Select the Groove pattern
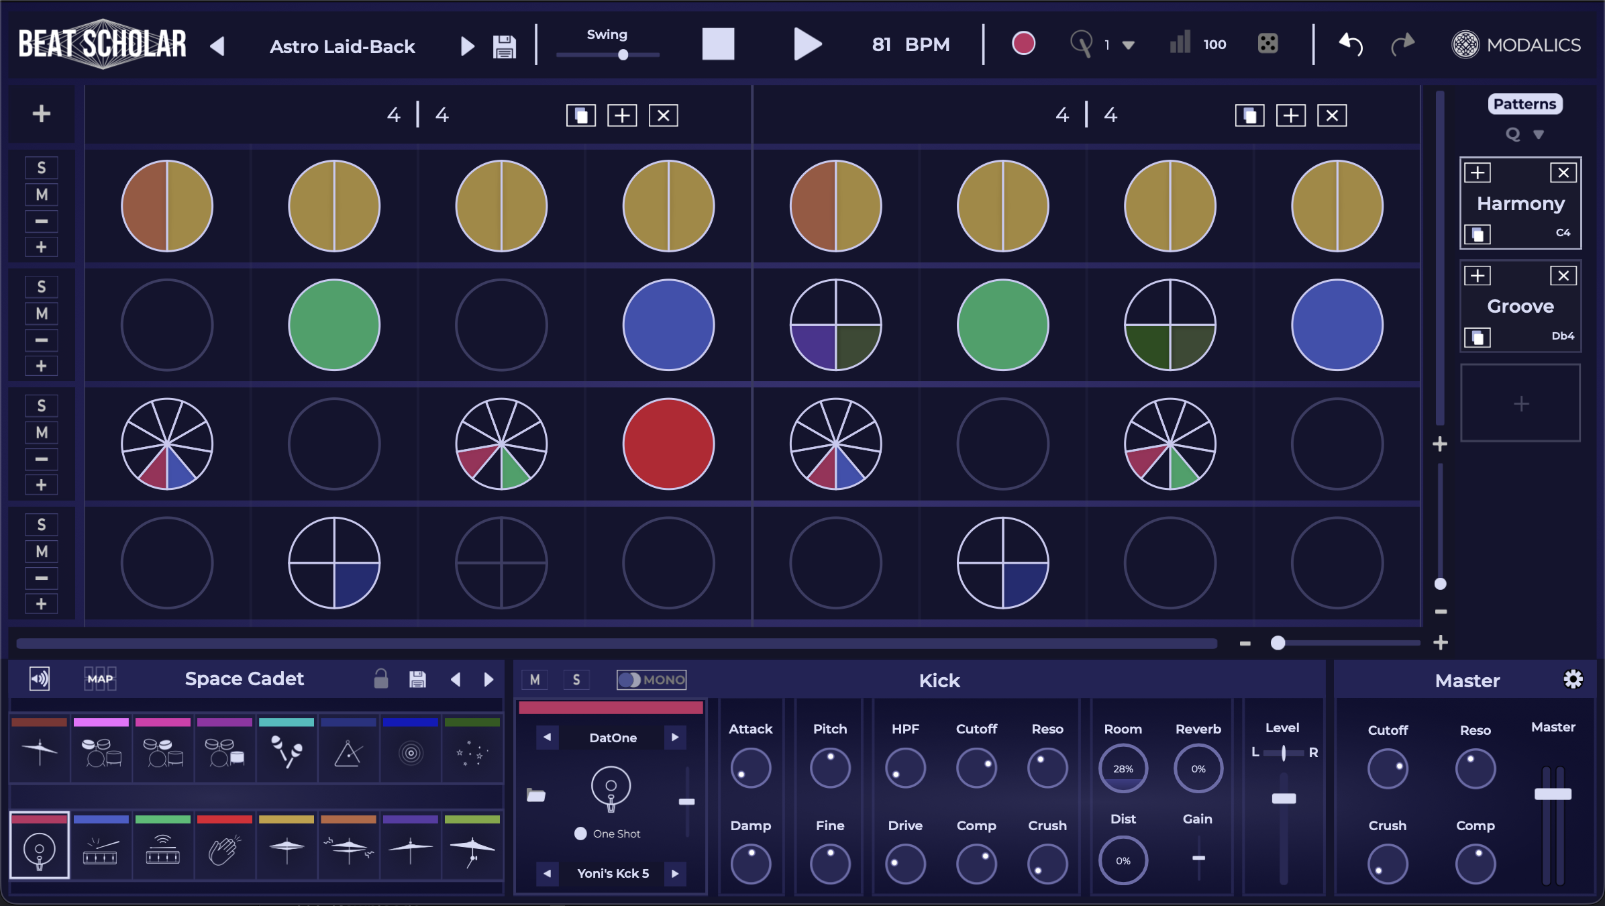 (x=1520, y=306)
